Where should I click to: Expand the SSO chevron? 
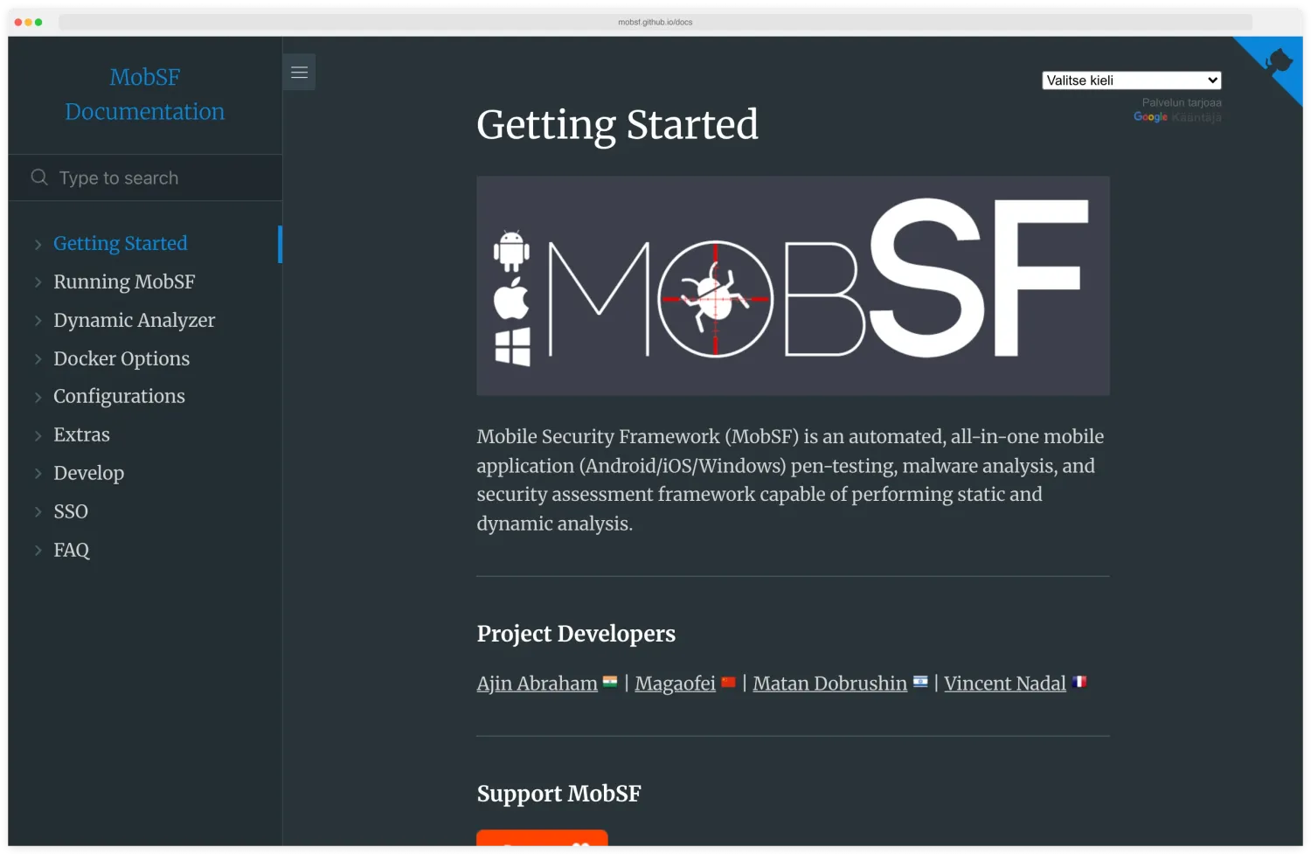click(x=38, y=512)
